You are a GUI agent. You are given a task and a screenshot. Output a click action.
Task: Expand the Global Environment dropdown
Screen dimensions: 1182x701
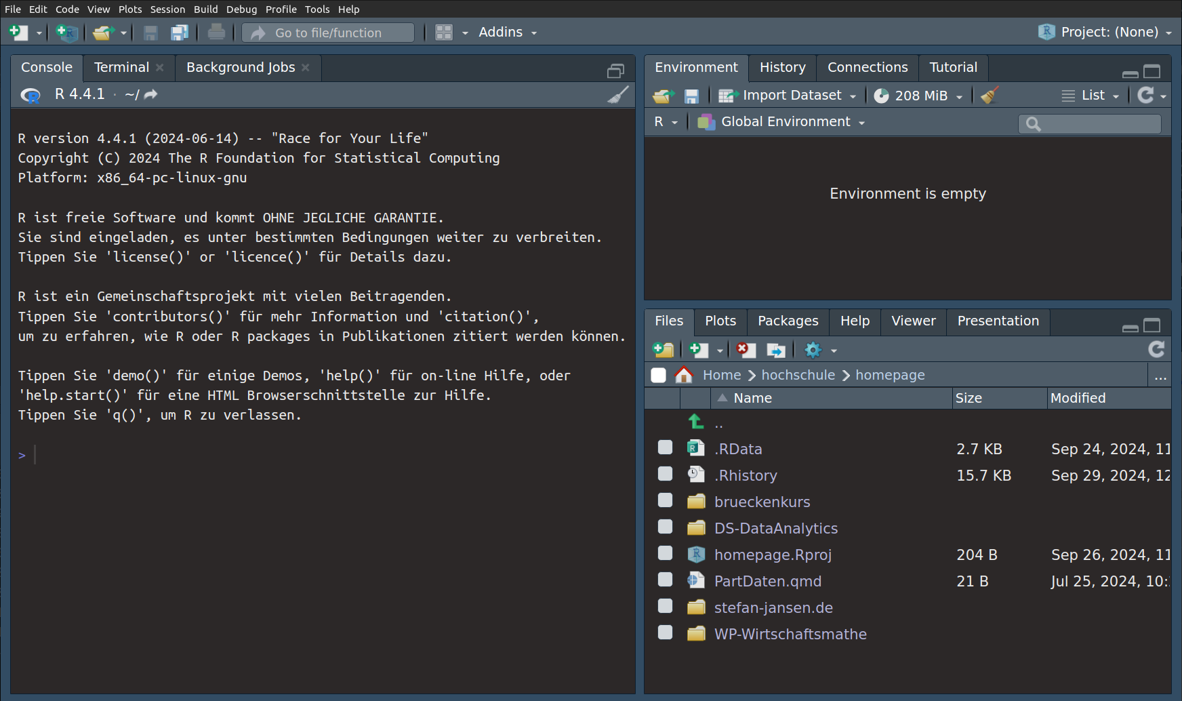tap(785, 122)
